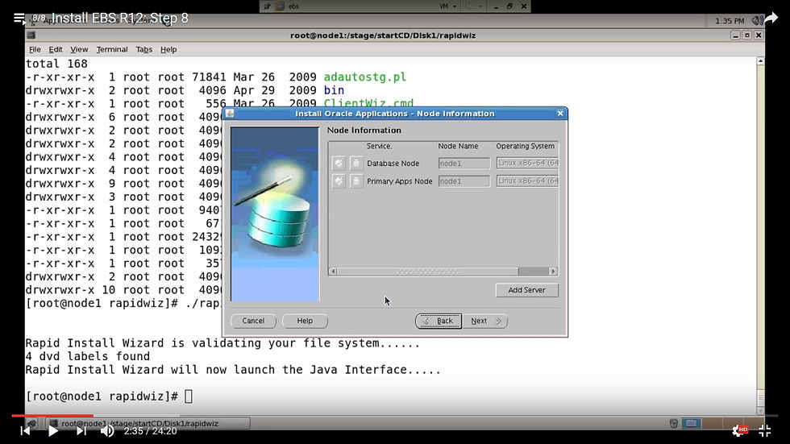This screenshot has width=790, height=444.
Task: Click the Database Node delete icon
Action: [355, 163]
